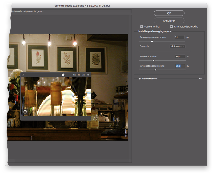Click the Artefactonderdrukking percentage field
Image resolution: width=212 pixels, height=173 pixels.
pyautogui.click(x=180, y=66)
